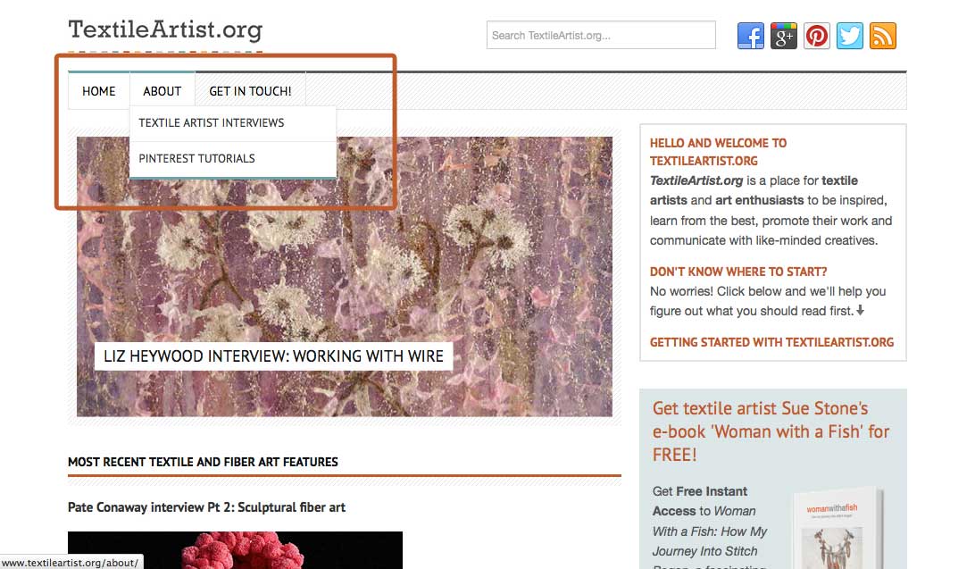The width and height of the screenshot is (975, 569).
Task: Open Getting Started with TextileArtist.org link
Action: [771, 343]
